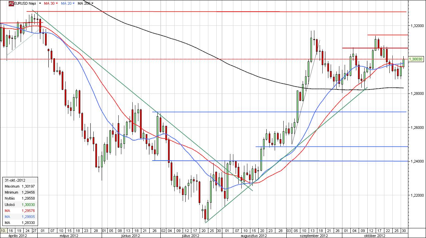Screen dimensions: 426x238
Task: Click the Utolsó value 1,30030
Action: (28, 204)
